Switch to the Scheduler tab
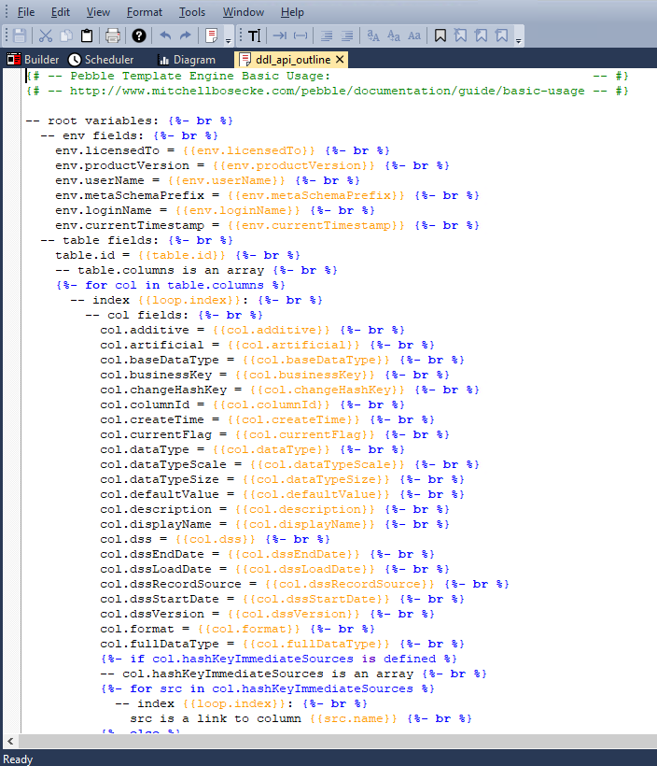 [101, 60]
